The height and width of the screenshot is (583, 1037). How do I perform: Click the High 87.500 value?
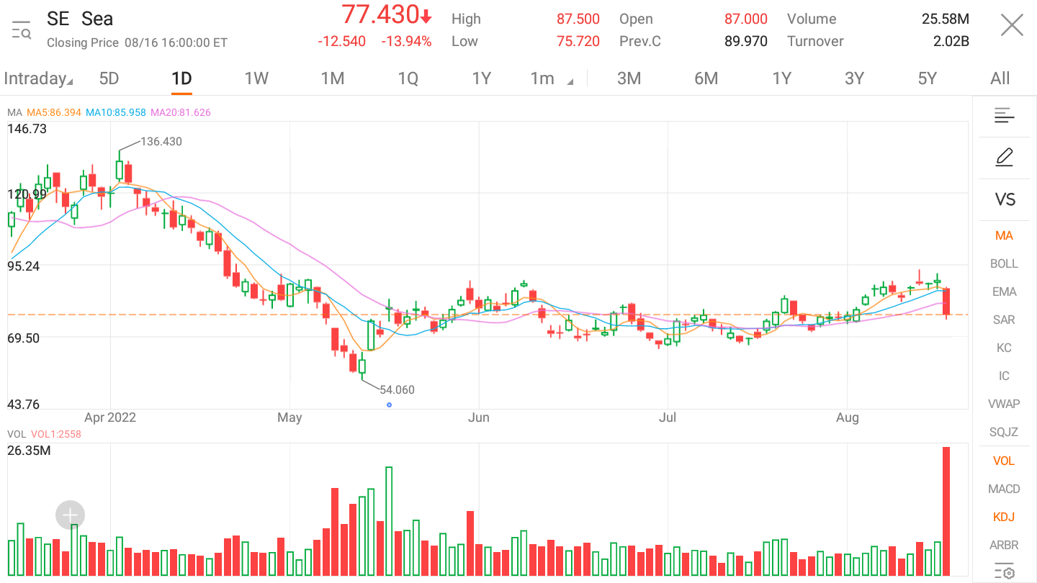click(x=578, y=19)
